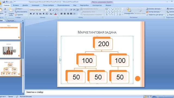Select the right block arrow shape
The width and height of the screenshot is (174, 98).
(x=115, y=12)
